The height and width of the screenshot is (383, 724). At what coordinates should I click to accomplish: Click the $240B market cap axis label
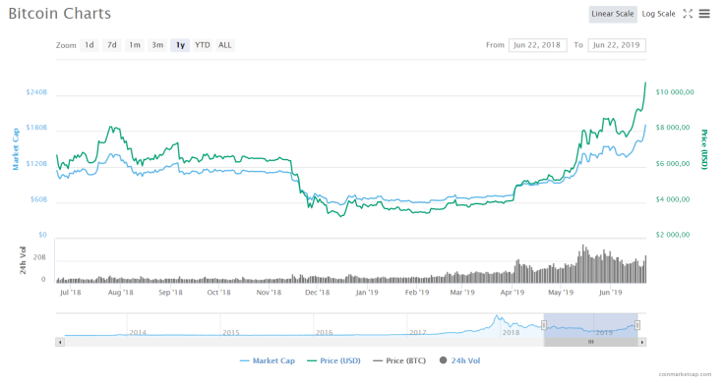(x=36, y=92)
